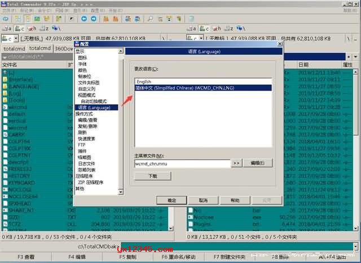Click the wcmd_chn.mnu menu file field
The height and width of the screenshot is (263, 361).
[182, 164]
